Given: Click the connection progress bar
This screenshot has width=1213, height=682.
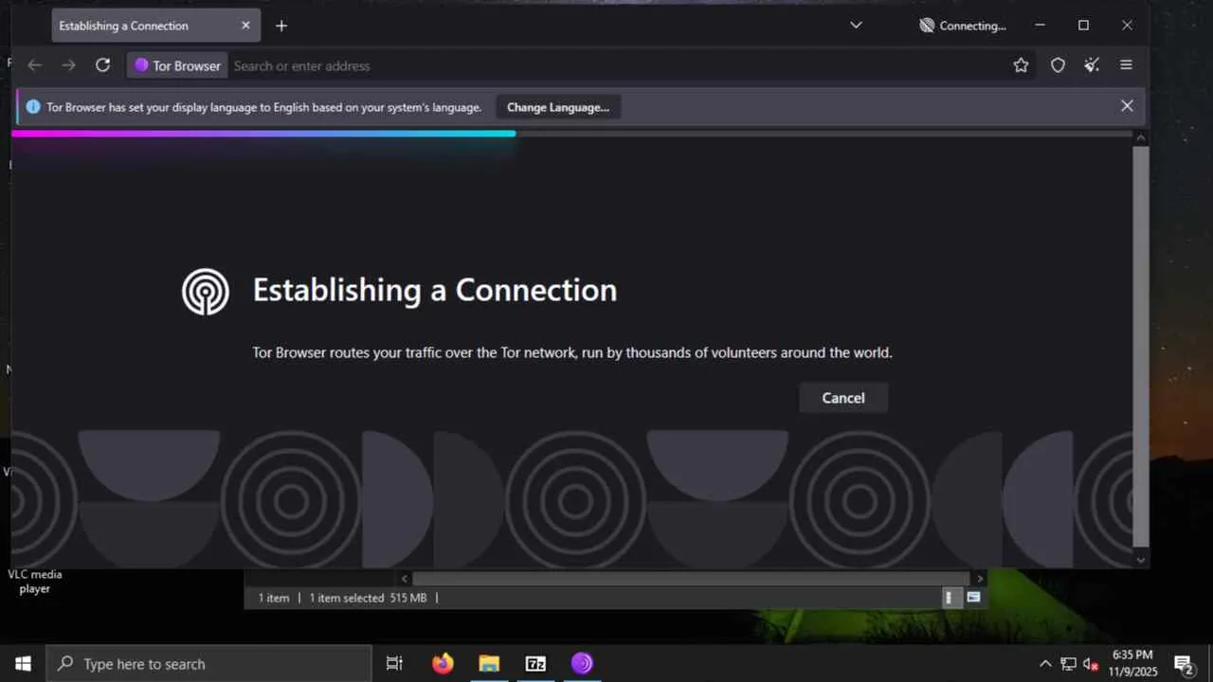Looking at the screenshot, I should [572, 134].
